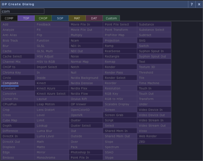Viewport: 203px width, 161px height.
Task: Create a Circle operator
Action: tap(18, 78)
